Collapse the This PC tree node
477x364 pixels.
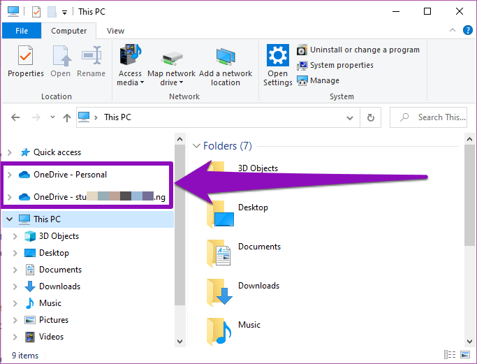coord(10,219)
